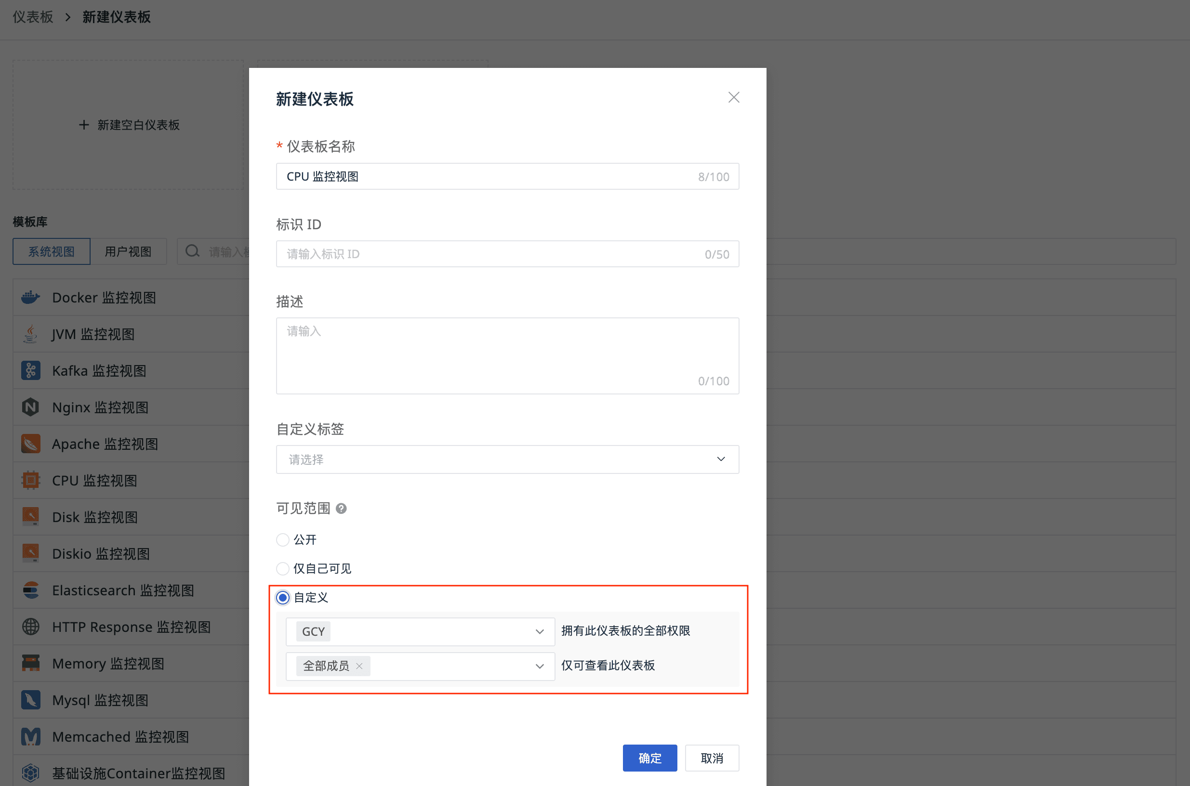Click the Memcached M icon
Image resolution: width=1190 pixels, height=786 pixels.
30,736
